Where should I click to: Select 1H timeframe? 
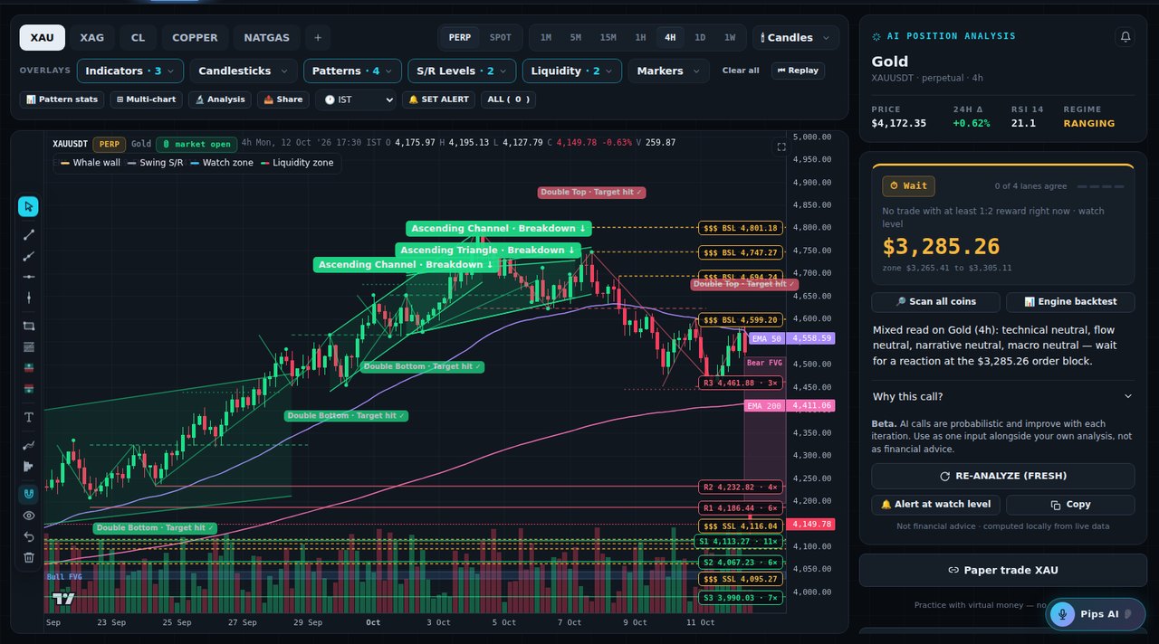(x=640, y=38)
